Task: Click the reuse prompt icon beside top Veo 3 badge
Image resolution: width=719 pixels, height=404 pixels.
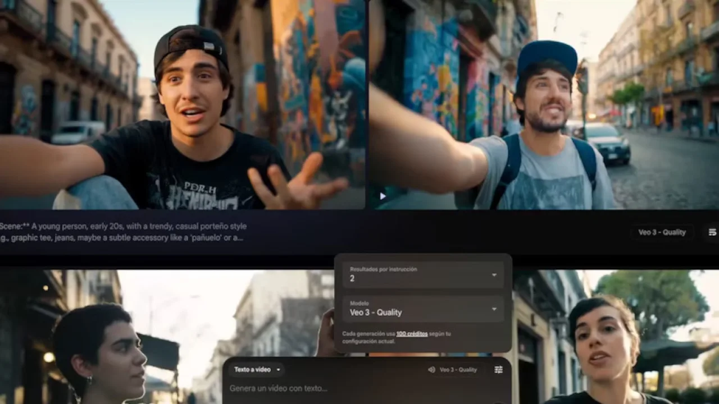Action: [x=712, y=232]
